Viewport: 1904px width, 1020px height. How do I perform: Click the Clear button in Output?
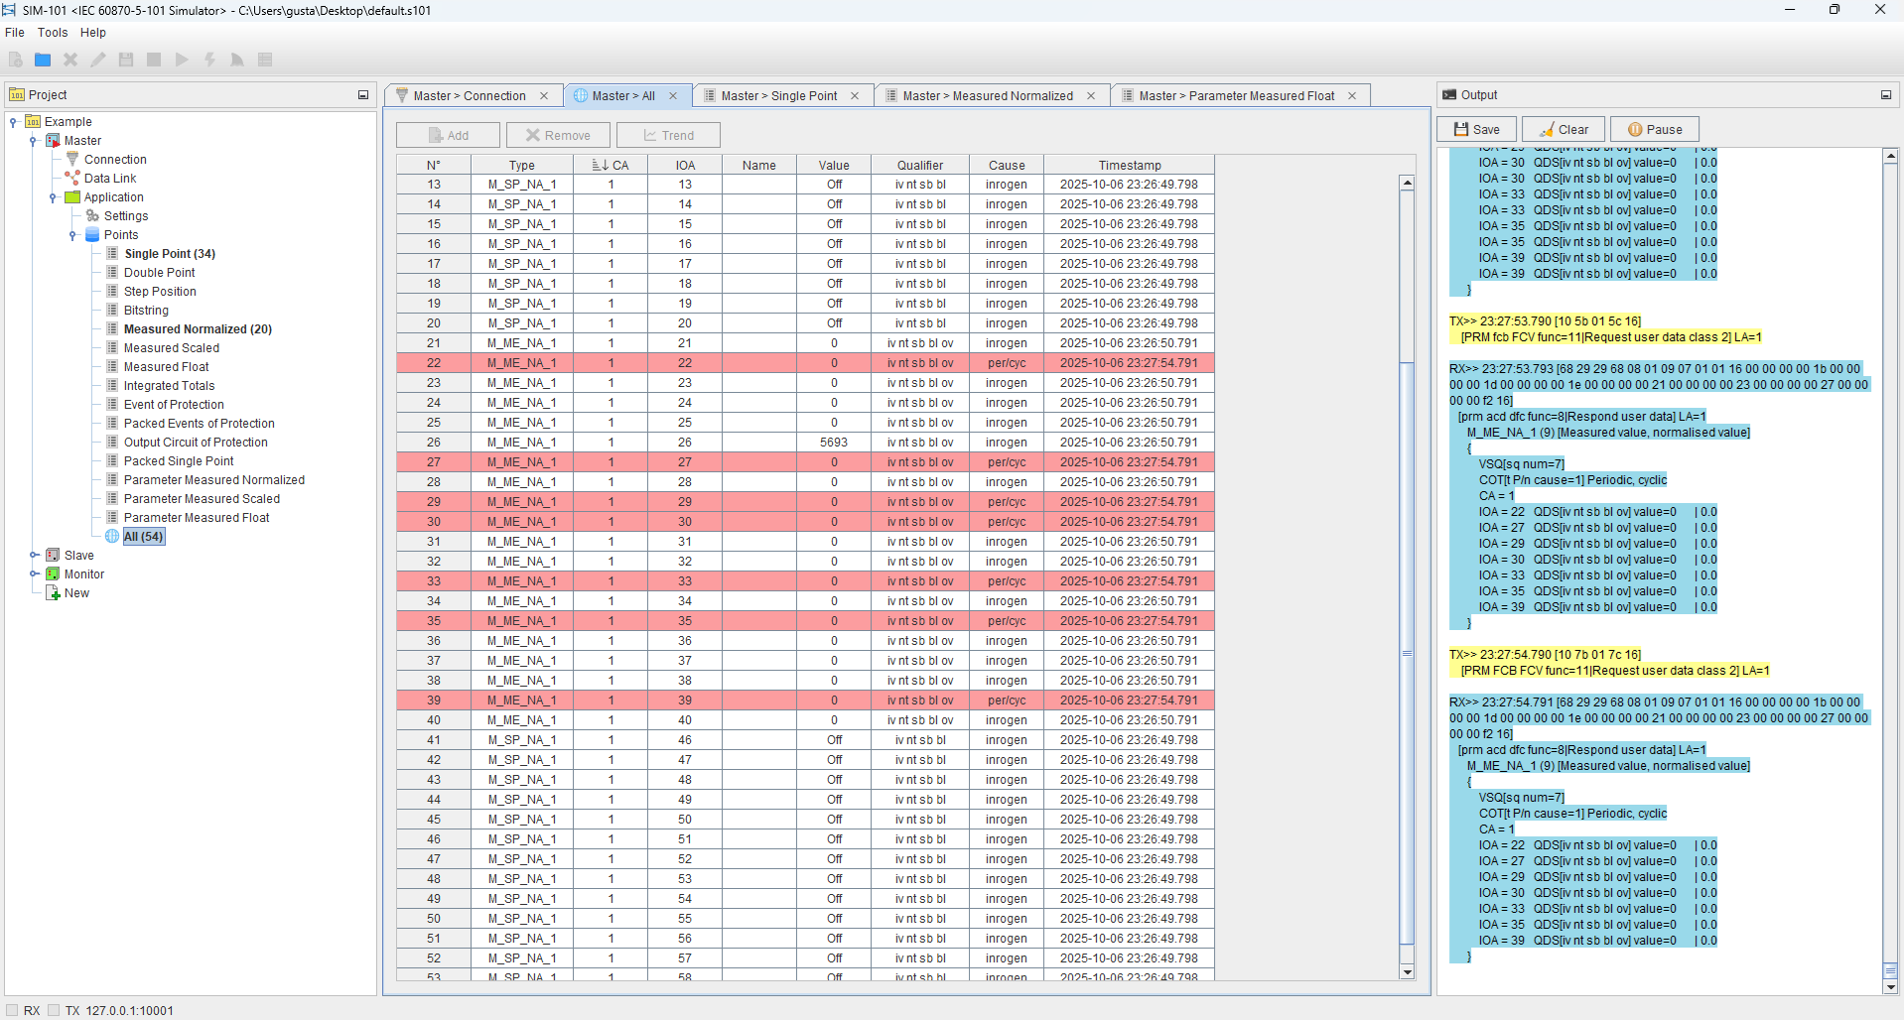pos(1563,129)
